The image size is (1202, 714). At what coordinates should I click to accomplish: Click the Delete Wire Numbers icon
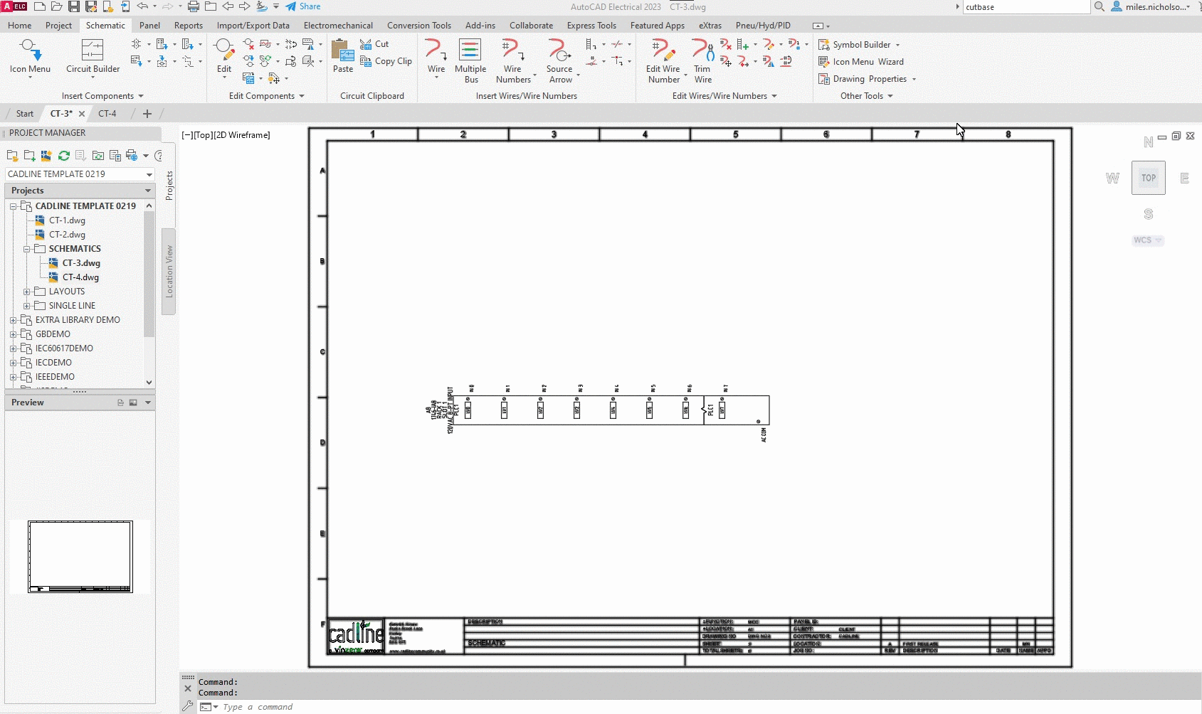tap(726, 44)
